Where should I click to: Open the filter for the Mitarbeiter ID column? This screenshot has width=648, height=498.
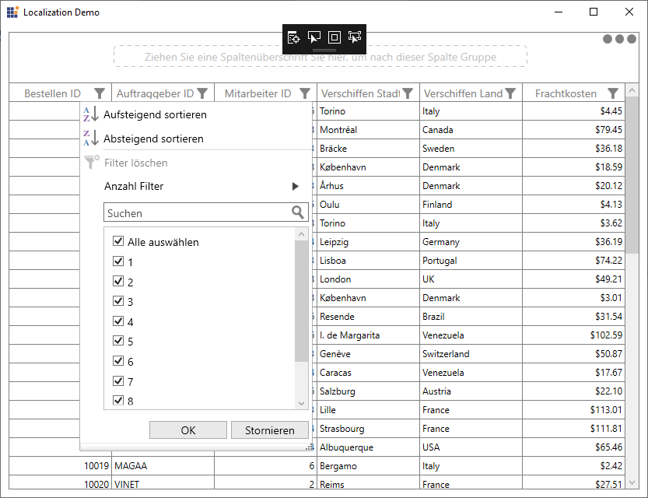coord(303,93)
